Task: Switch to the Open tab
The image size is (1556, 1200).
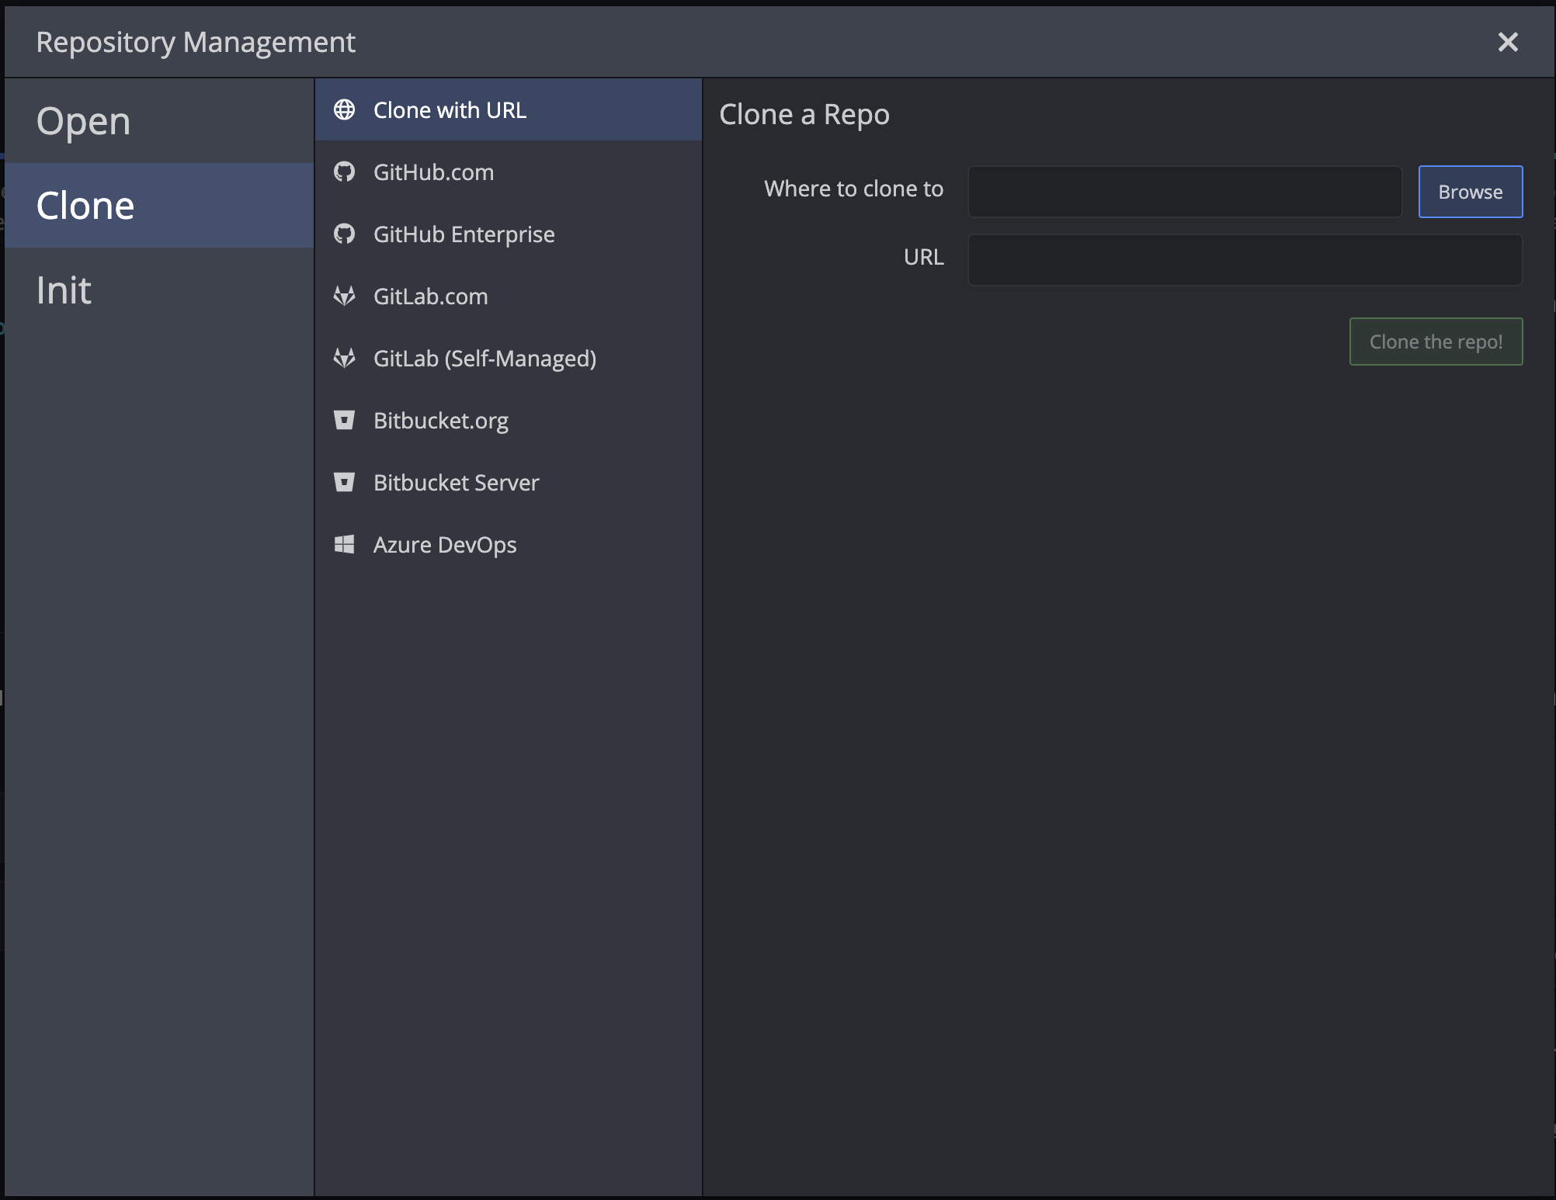Action: click(x=83, y=121)
